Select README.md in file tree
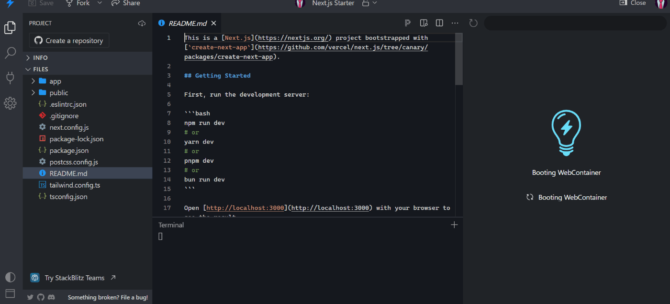The height and width of the screenshot is (304, 670). pos(88,173)
